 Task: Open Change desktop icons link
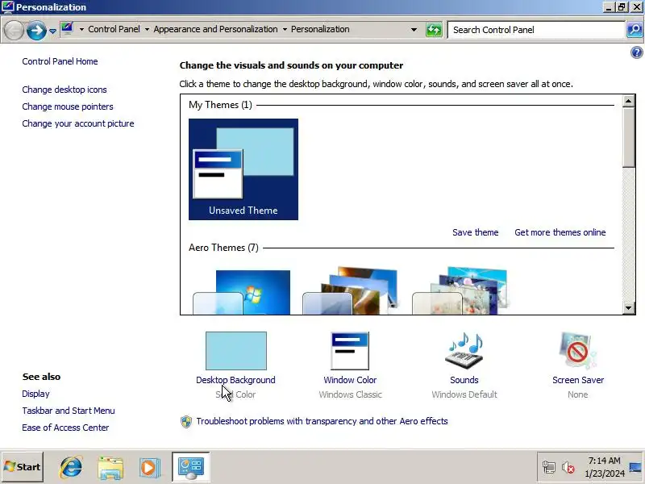(x=64, y=90)
